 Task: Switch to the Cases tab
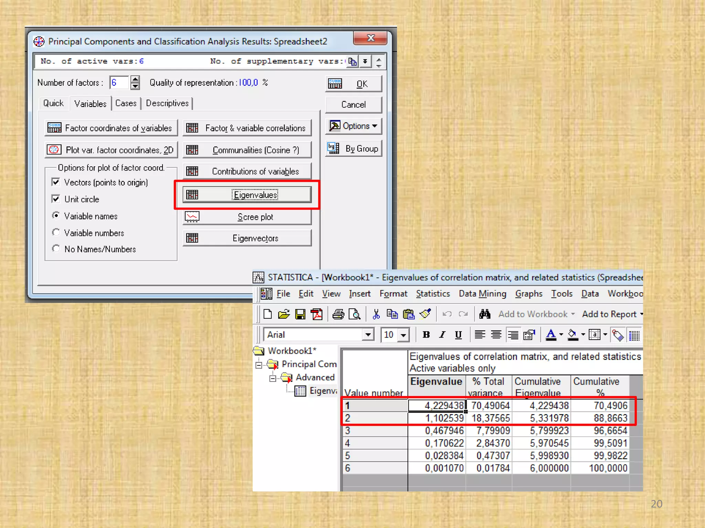126,103
